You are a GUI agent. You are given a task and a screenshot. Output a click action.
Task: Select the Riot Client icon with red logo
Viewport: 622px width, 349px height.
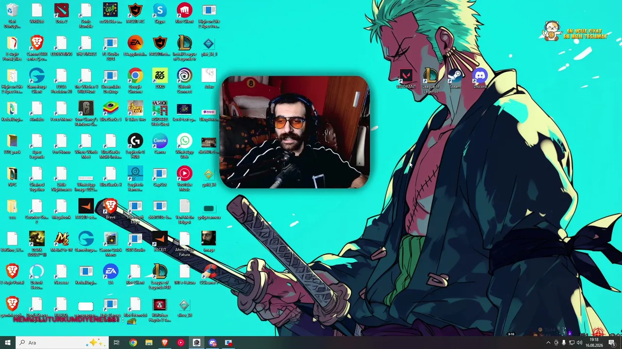pos(184,14)
